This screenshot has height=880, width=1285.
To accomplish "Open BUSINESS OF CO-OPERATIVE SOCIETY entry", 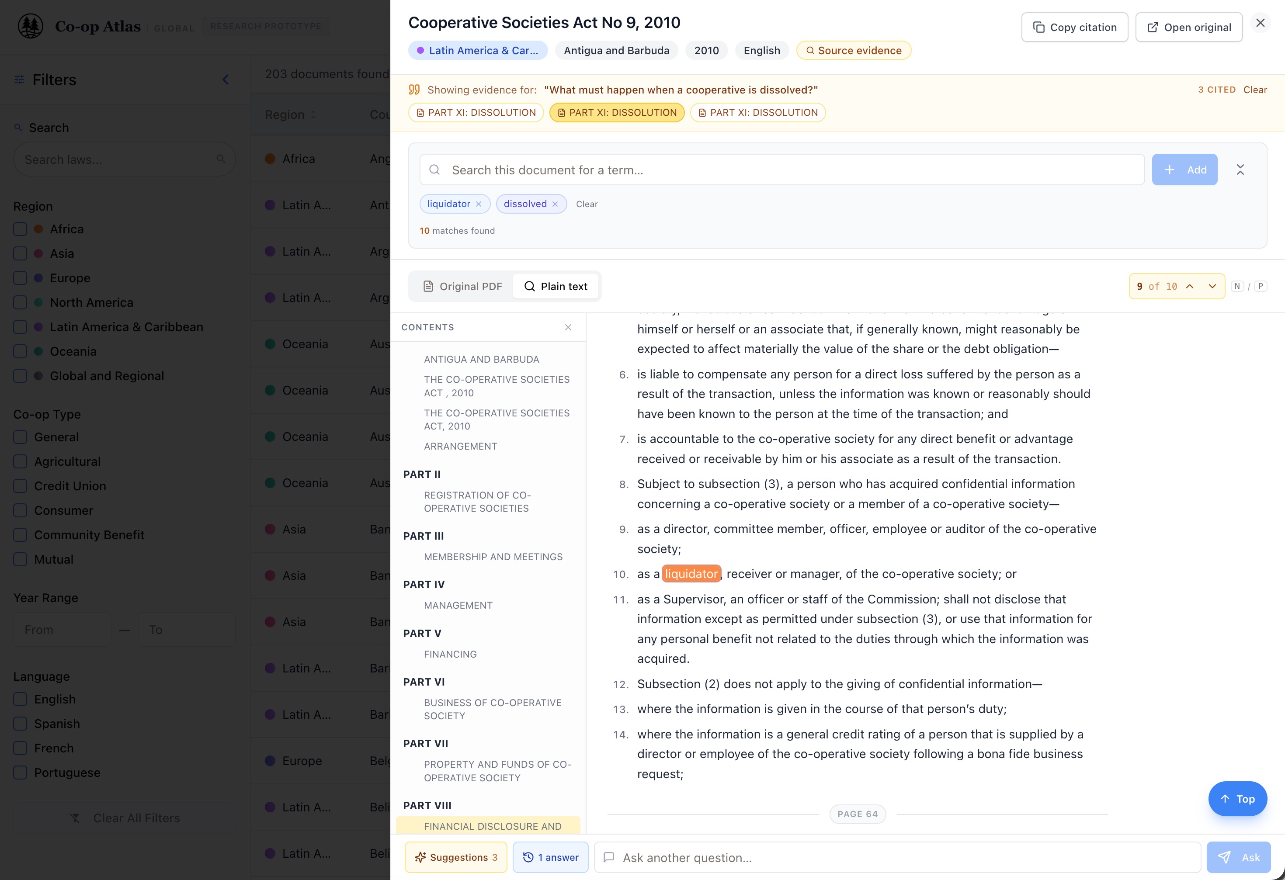I will click(493, 709).
